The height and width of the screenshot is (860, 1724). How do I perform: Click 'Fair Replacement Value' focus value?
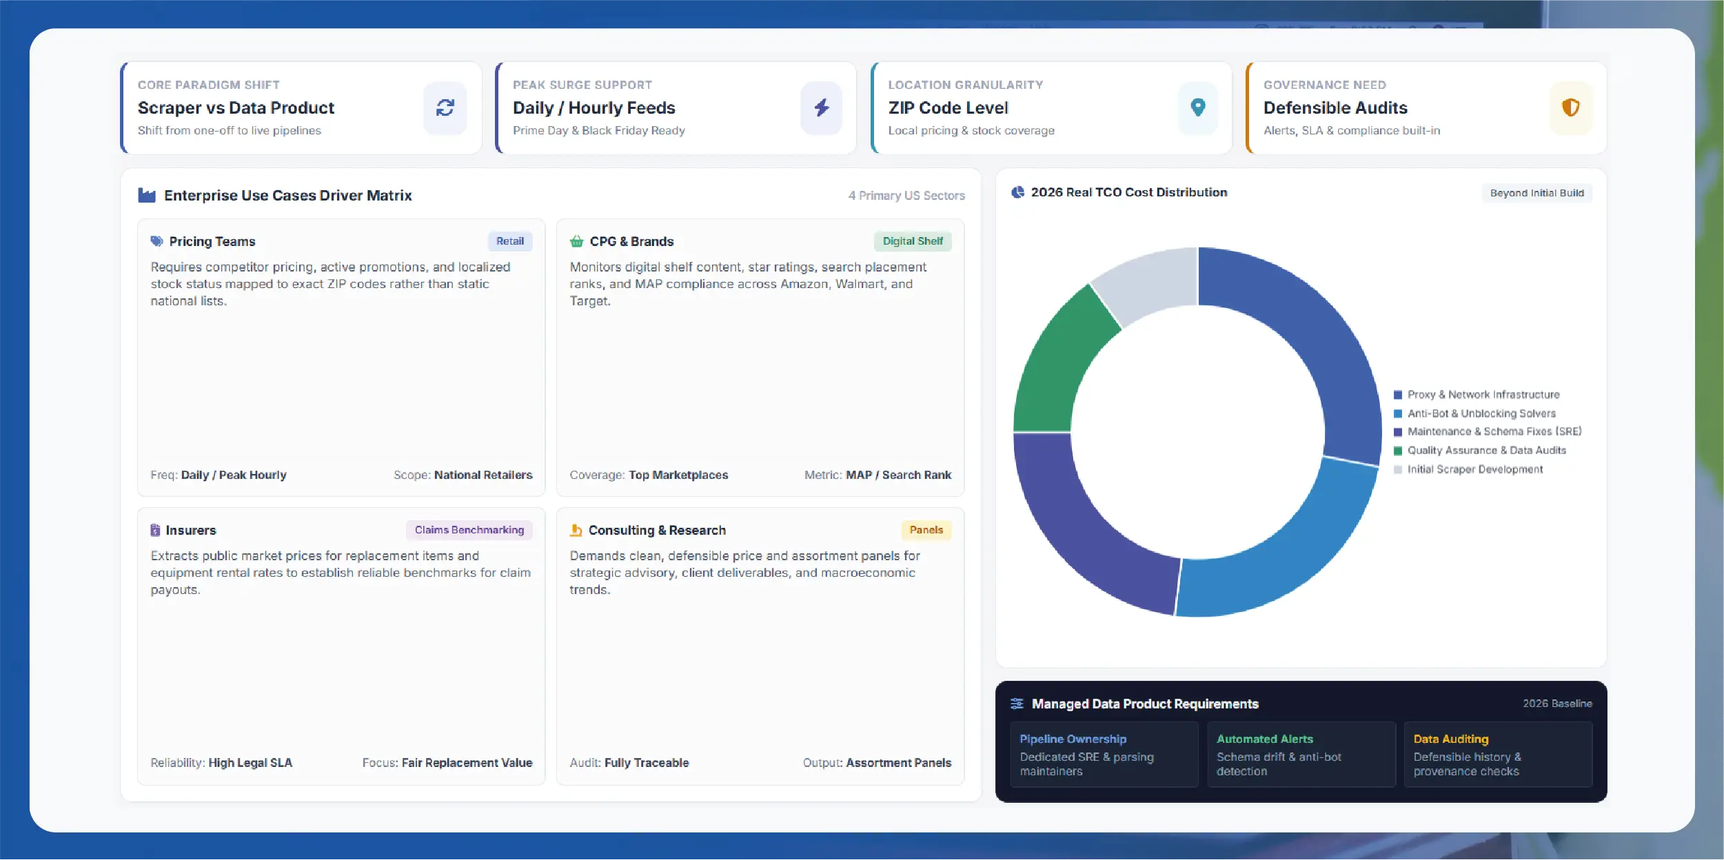[x=467, y=763]
